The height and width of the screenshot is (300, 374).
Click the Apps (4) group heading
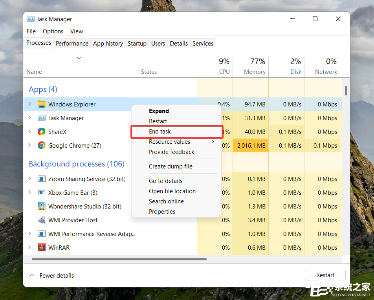(43, 90)
